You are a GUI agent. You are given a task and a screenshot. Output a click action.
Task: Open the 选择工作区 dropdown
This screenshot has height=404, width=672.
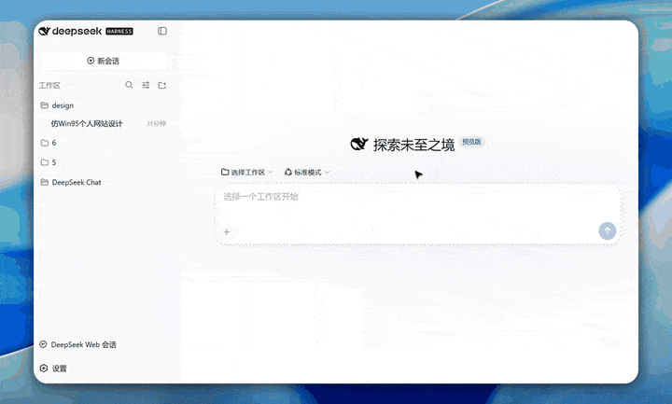click(246, 173)
